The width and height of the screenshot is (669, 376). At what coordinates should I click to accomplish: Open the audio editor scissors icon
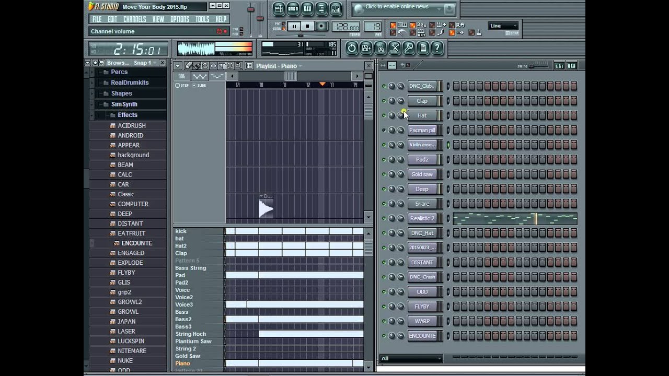(395, 48)
